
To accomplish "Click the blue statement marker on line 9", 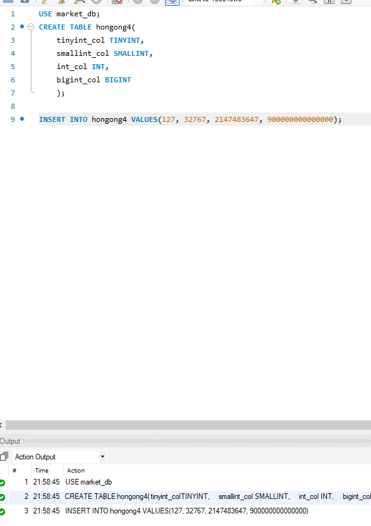I will (x=22, y=119).
